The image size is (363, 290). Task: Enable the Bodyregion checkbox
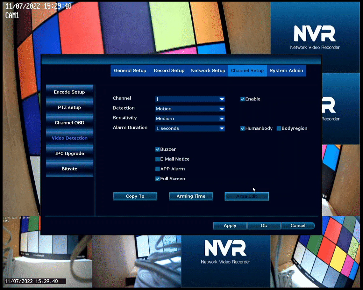point(279,128)
